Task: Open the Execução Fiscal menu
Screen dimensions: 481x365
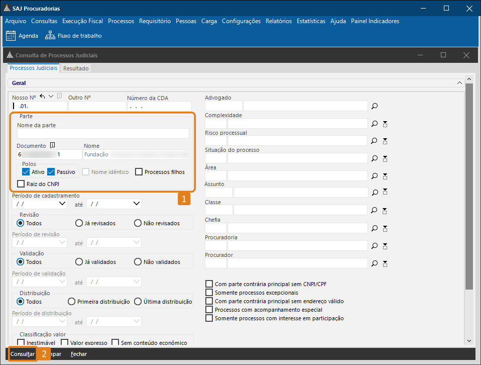Action: [x=82, y=21]
